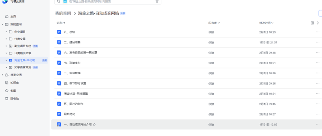Image resolution: width=322 pixels, height=136 pixels.
Task: Open 回收站 trash in sidebar
Action: tap(15, 98)
